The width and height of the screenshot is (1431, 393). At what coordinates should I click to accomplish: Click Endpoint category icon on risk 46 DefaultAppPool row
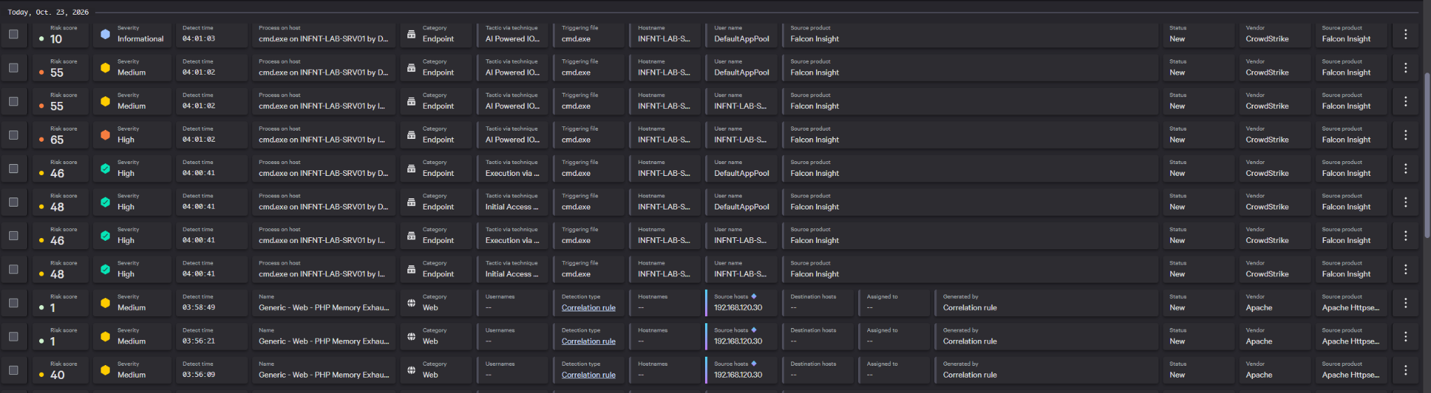coord(411,168)
